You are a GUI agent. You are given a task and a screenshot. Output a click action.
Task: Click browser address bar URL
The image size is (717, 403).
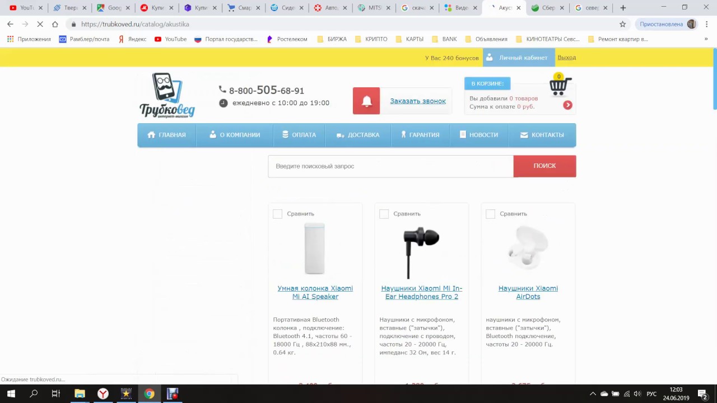(x=135, y=24)
